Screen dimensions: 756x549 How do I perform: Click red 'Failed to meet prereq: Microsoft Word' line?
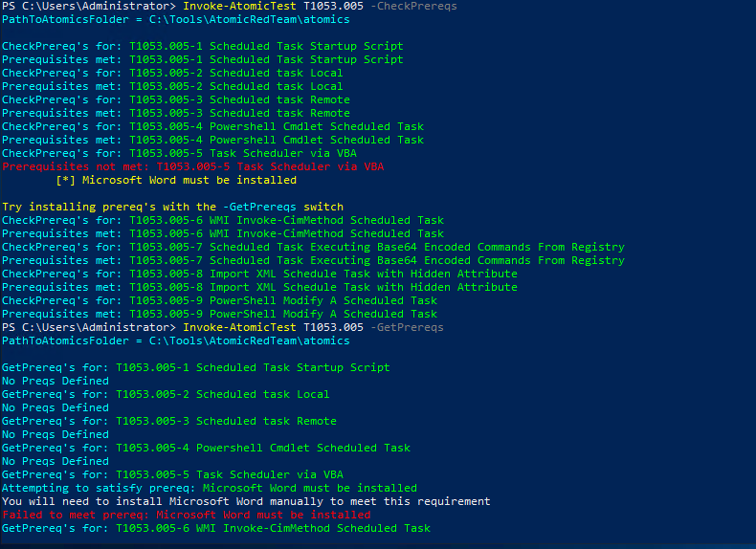186,516
